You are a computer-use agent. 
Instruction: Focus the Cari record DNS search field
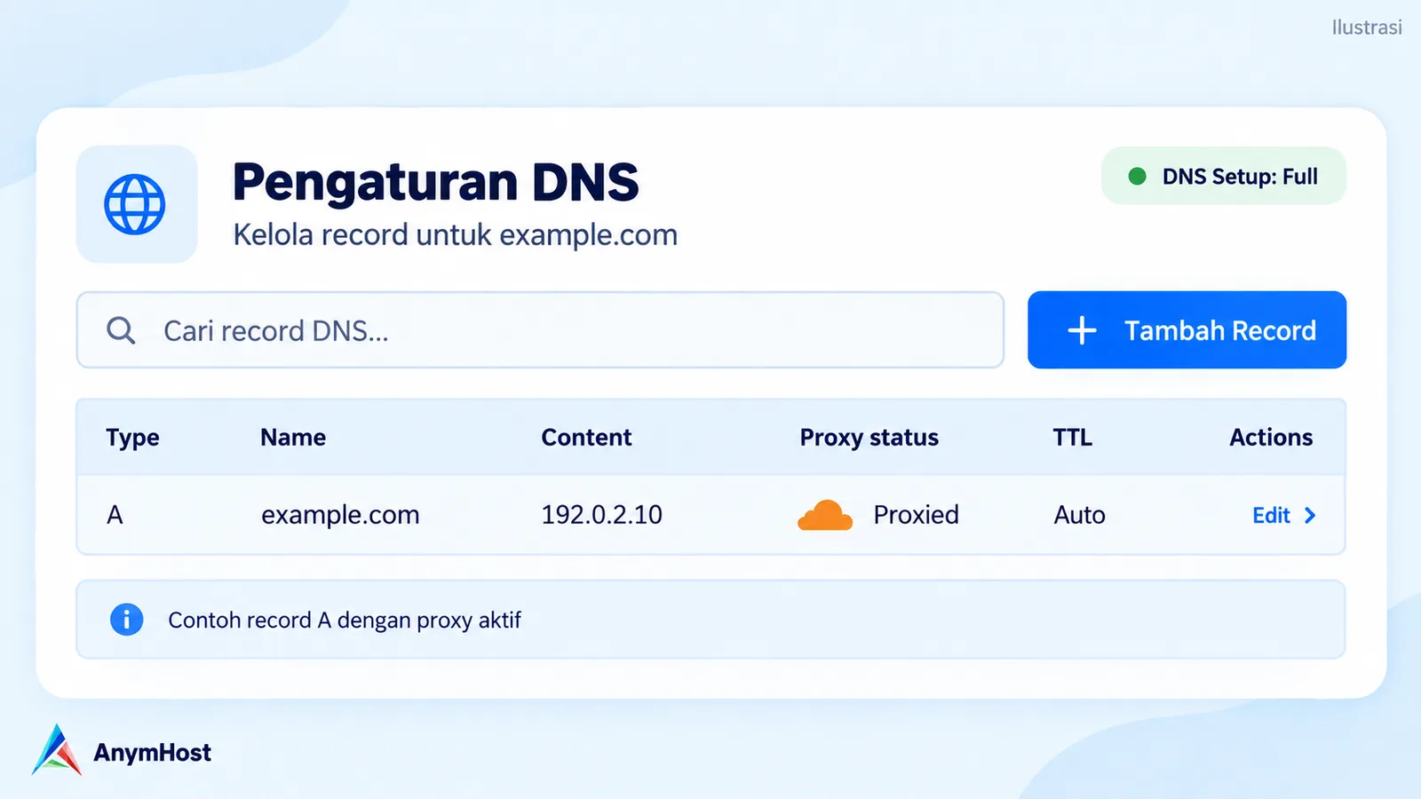pyautogui.click(x=540, y=329)
